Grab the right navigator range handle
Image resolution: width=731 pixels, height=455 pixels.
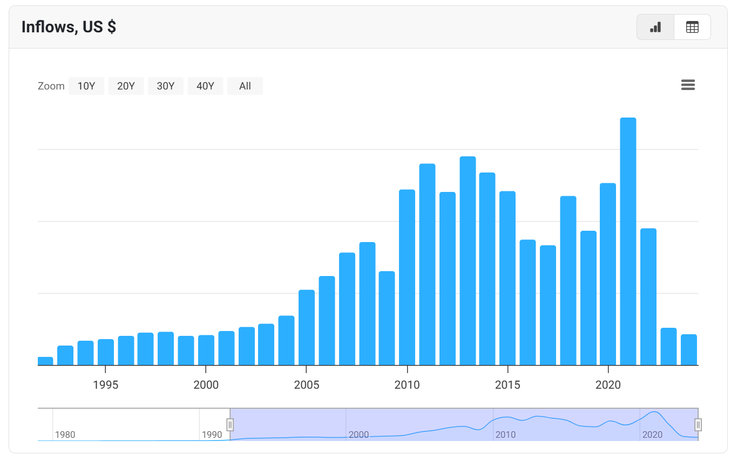698,425
